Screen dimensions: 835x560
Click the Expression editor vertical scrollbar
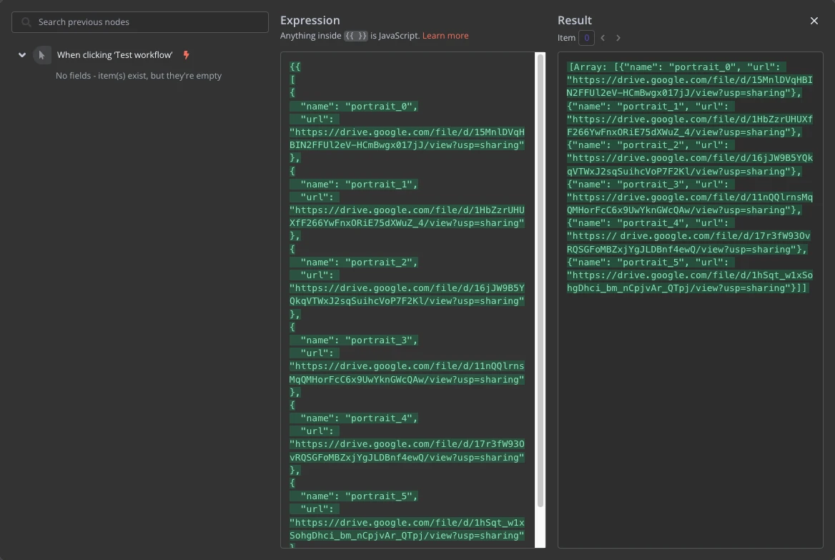click(x=540, y=280)
